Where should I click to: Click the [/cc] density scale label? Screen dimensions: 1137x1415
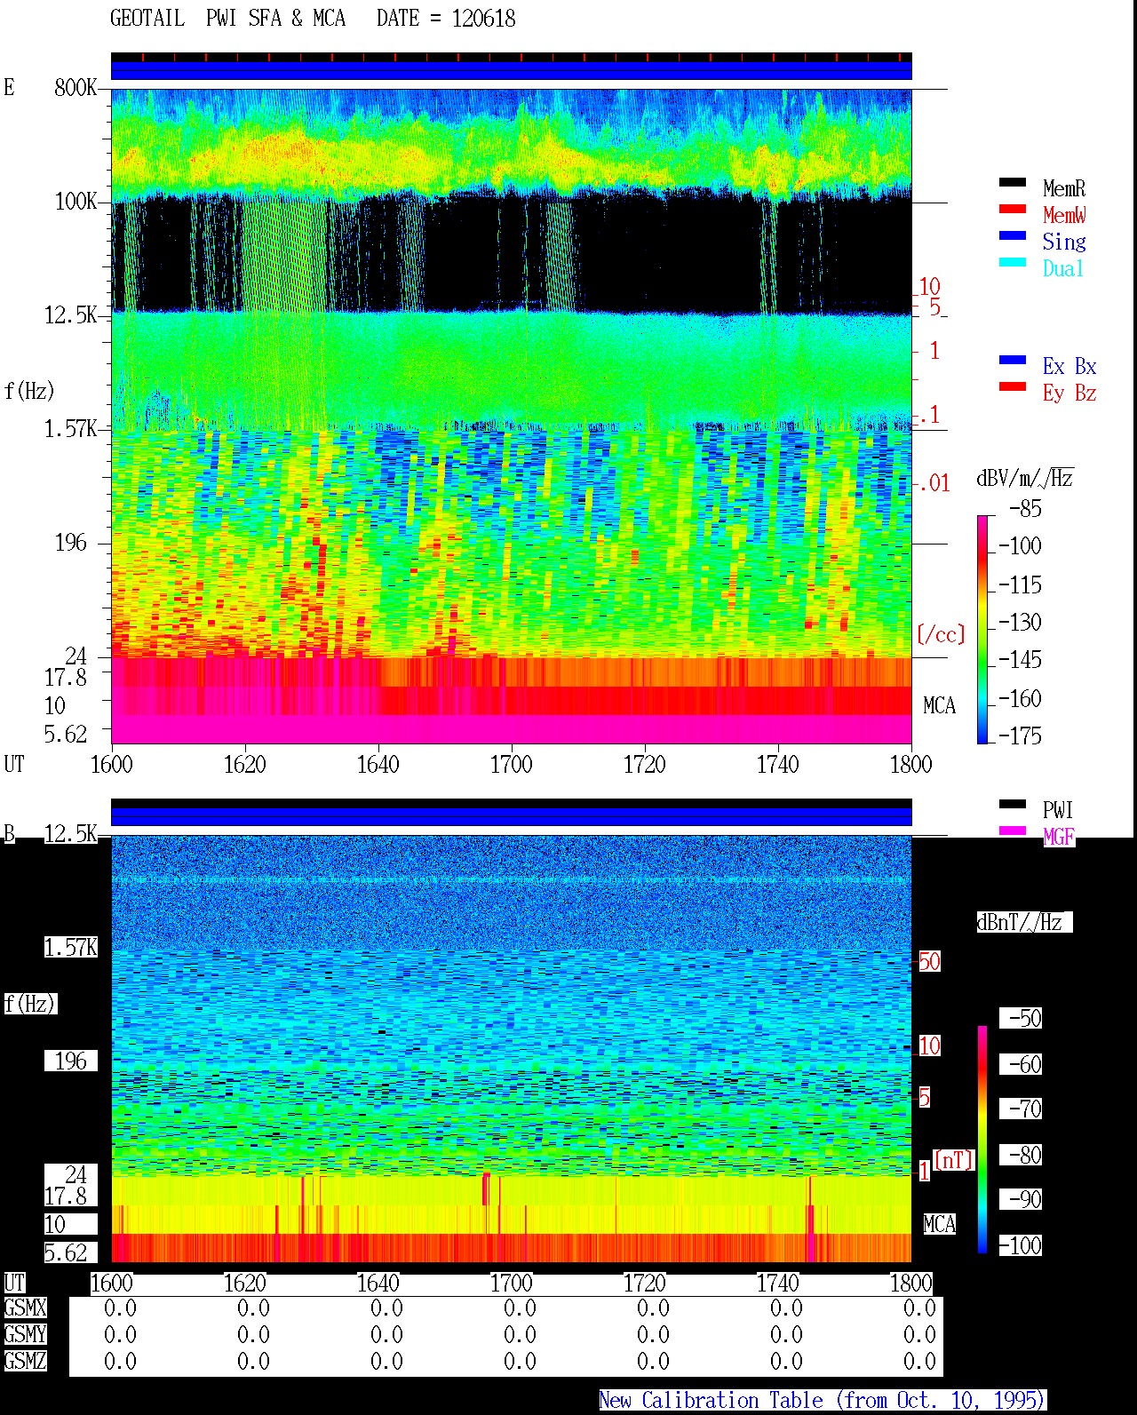(941, 634)
